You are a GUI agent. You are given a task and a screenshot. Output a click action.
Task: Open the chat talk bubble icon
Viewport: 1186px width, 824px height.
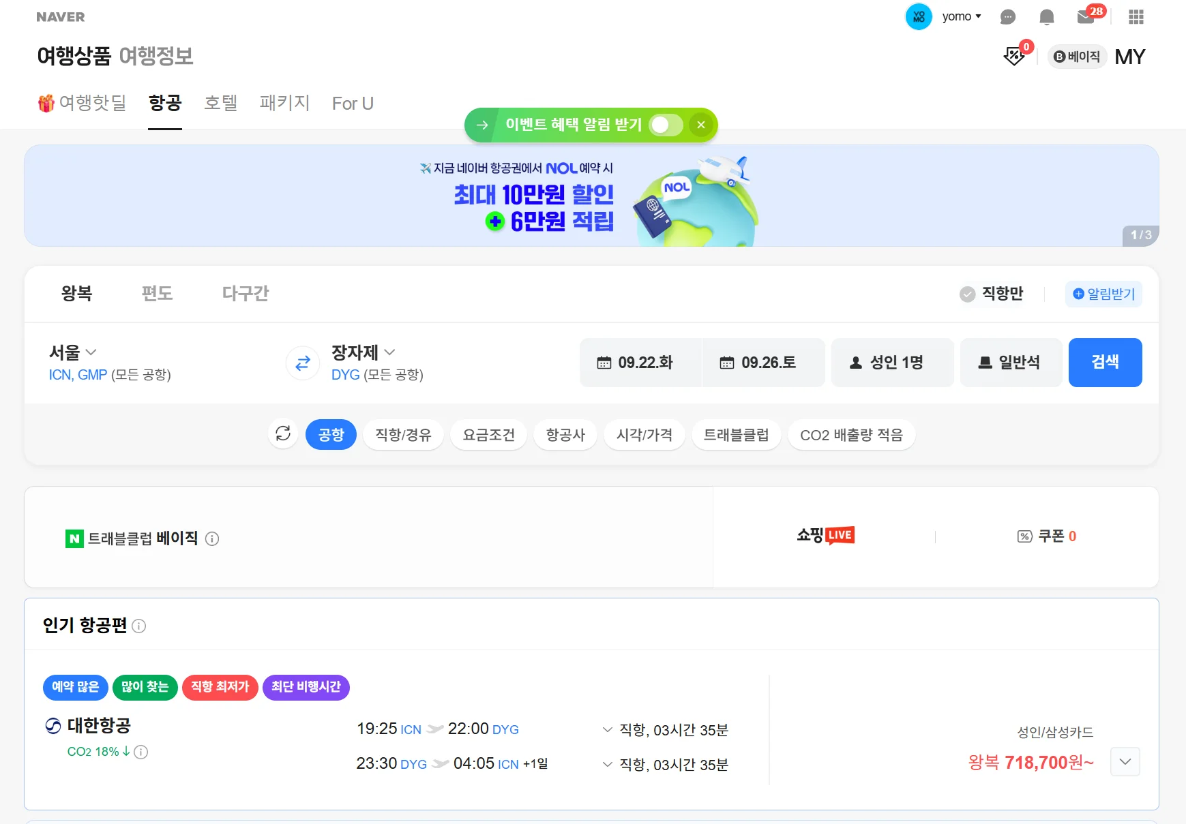coord(1007,17)
